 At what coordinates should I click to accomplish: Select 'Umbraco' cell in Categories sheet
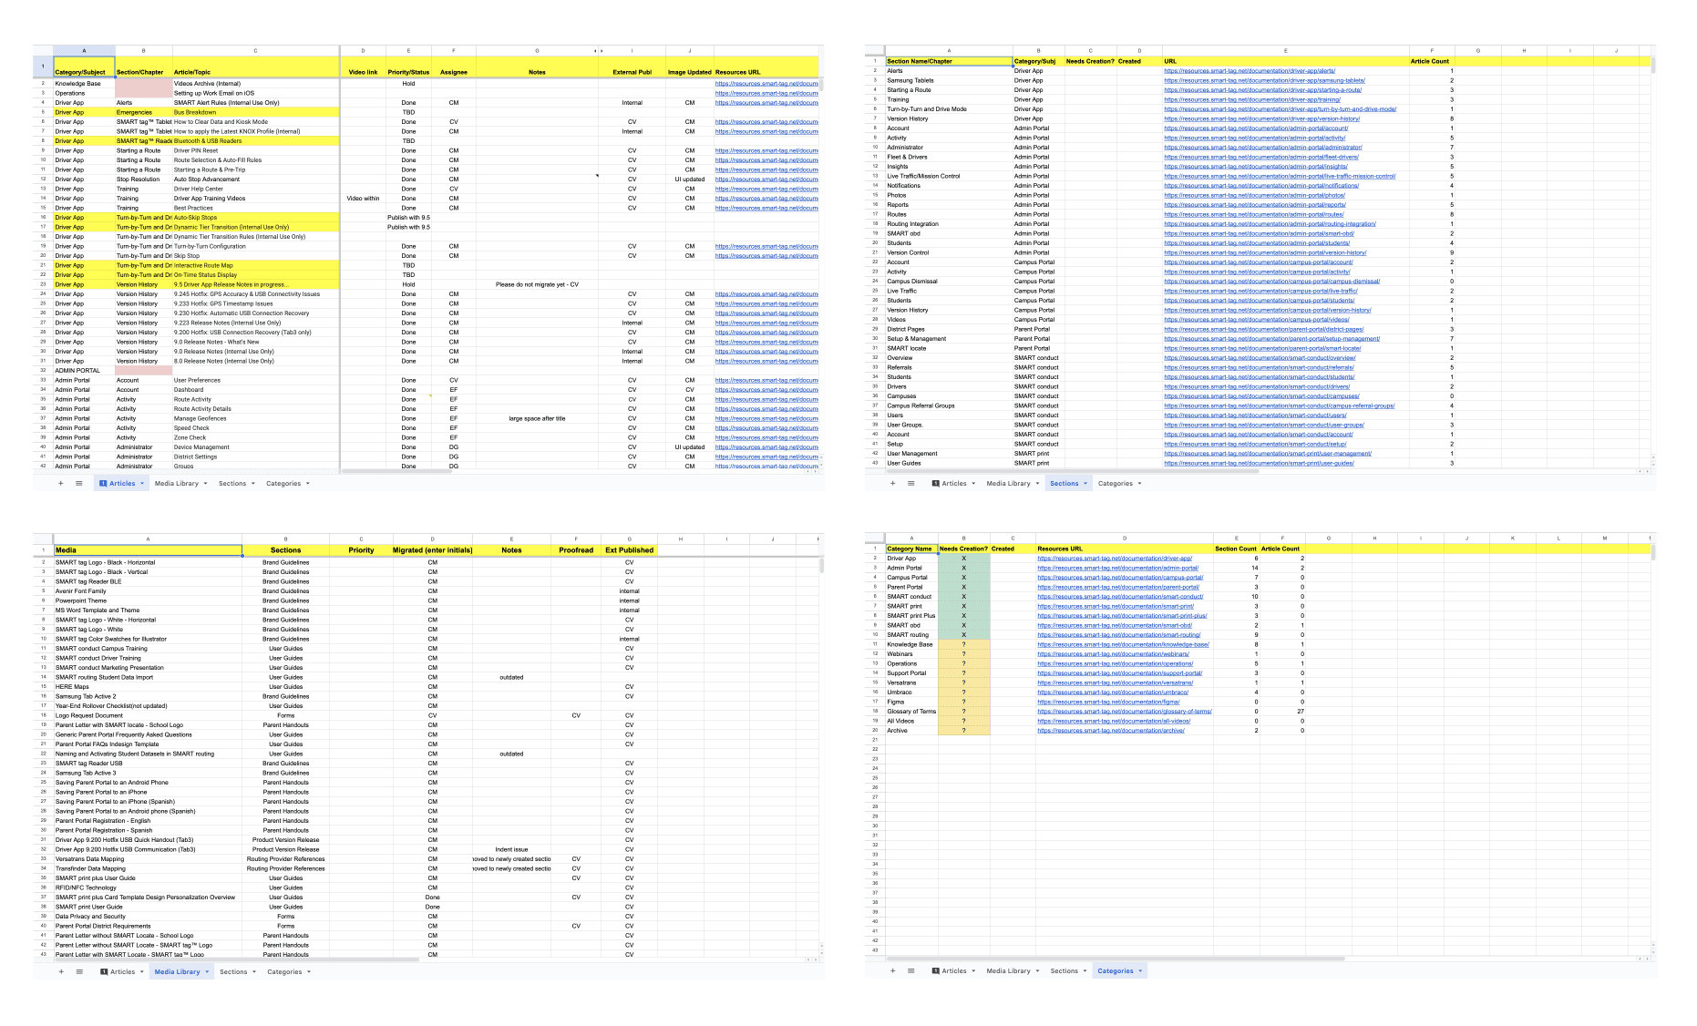click(911, 693)
